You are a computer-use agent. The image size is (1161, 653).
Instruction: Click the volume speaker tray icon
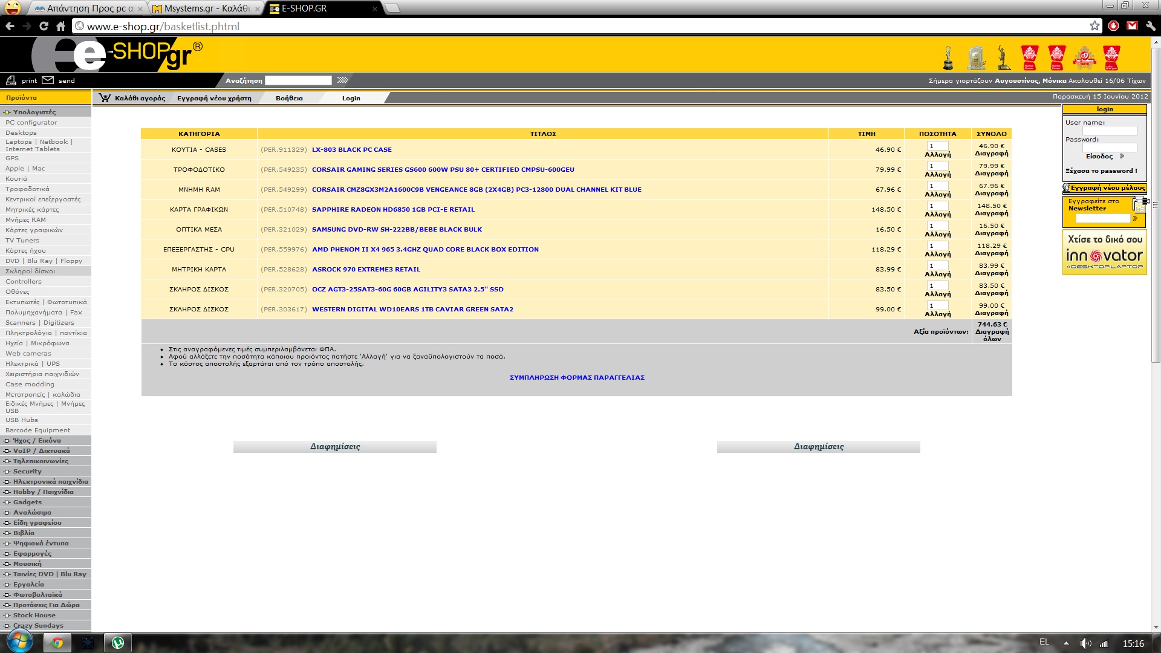pyautogui.click(x=1085, y=643)
